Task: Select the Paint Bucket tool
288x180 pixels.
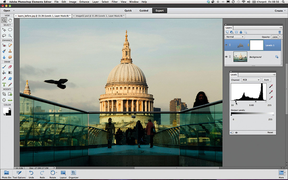Action: (4, 73)
